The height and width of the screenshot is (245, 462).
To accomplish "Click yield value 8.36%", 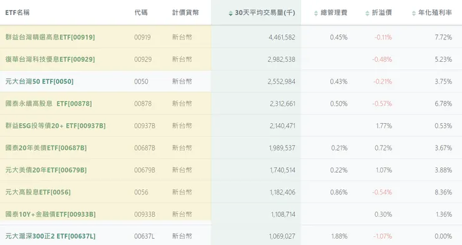I will tap(443, 192).
